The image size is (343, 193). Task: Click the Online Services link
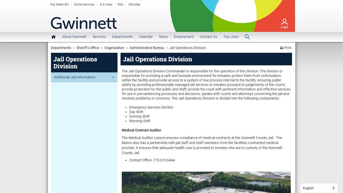click(x=84, y=5)
